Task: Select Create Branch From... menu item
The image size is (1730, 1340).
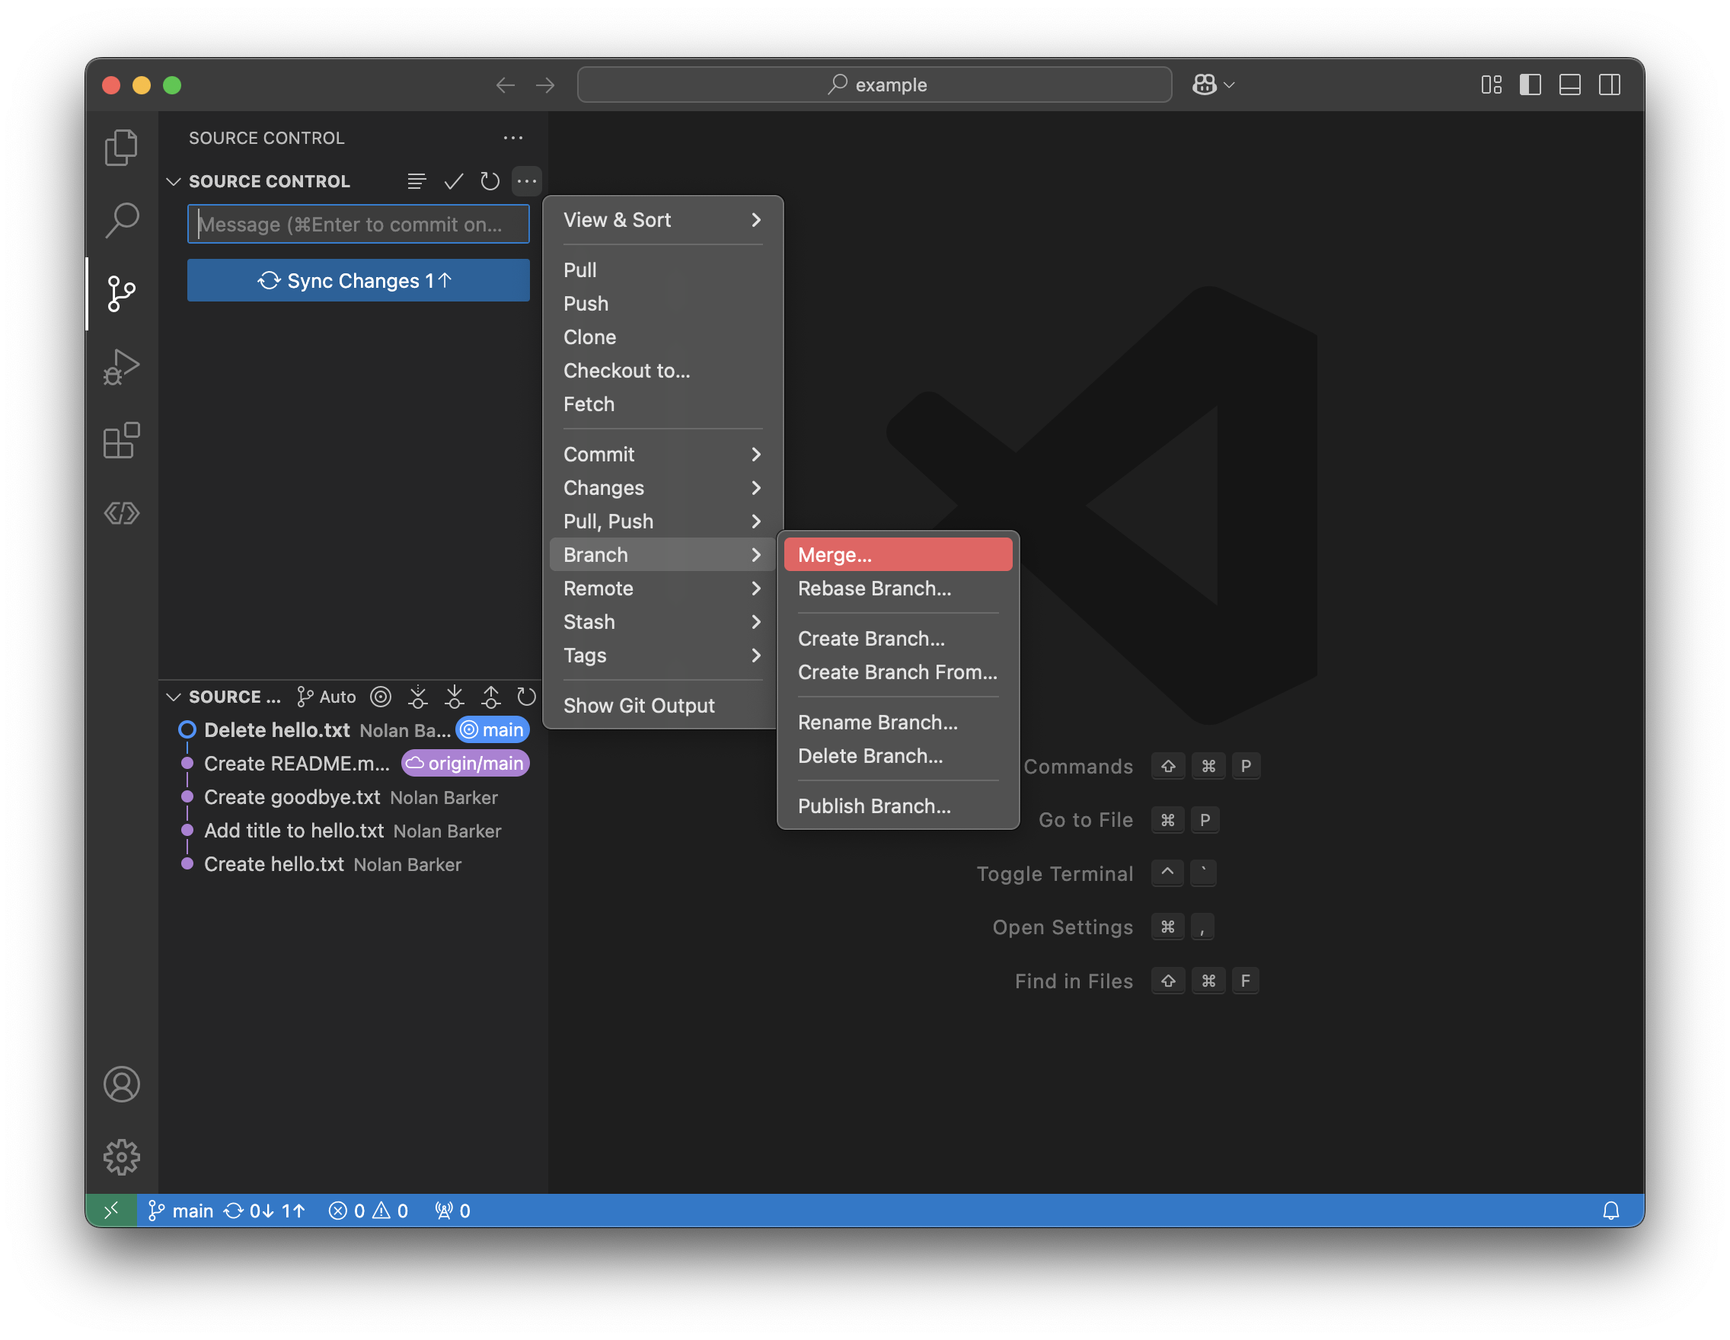Action: pyautogui.click(x=898, y=672)
